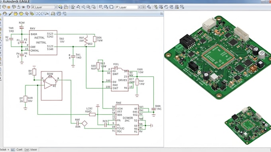The height and width of the screenshot is (152, 271).
Task: Click the stamp-shaped icon in top toolbar
Action: click(x=19, y=7)
